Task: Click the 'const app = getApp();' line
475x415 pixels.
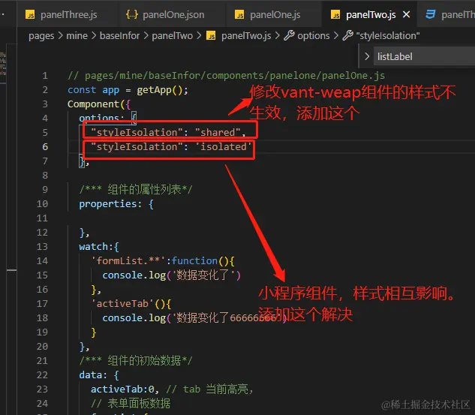Action: 128,90
